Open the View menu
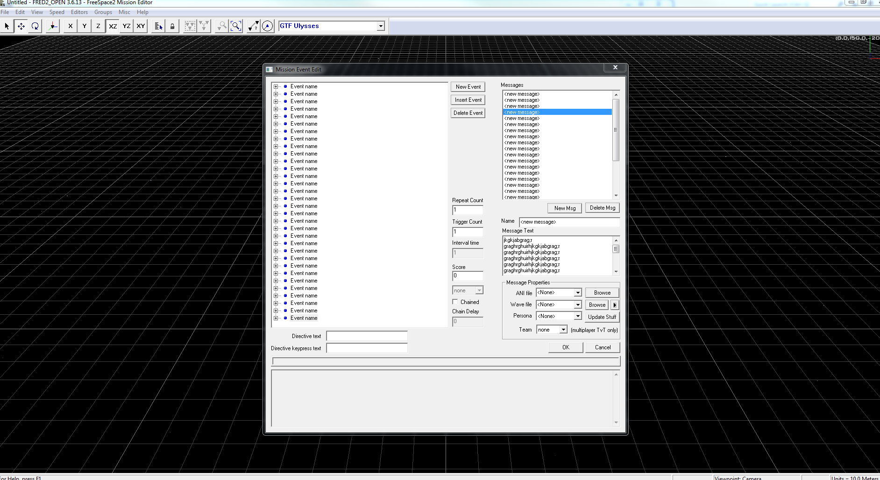 coord(37,12)
